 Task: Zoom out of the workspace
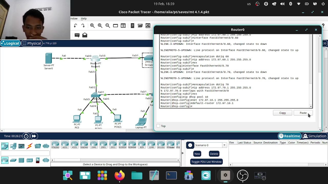pos(108,26)
